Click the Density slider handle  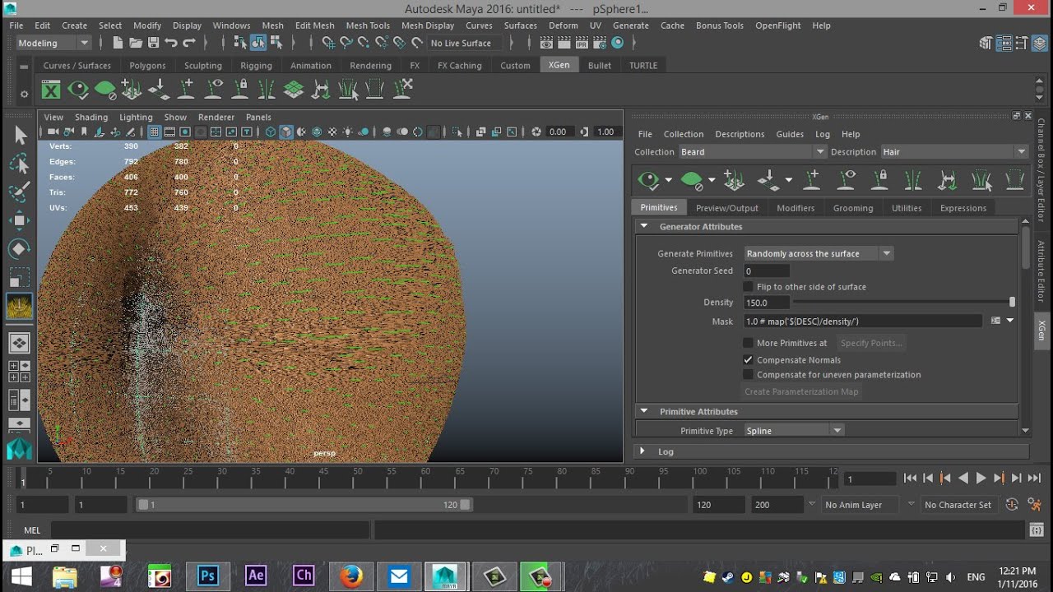[x=1012, y=303]
